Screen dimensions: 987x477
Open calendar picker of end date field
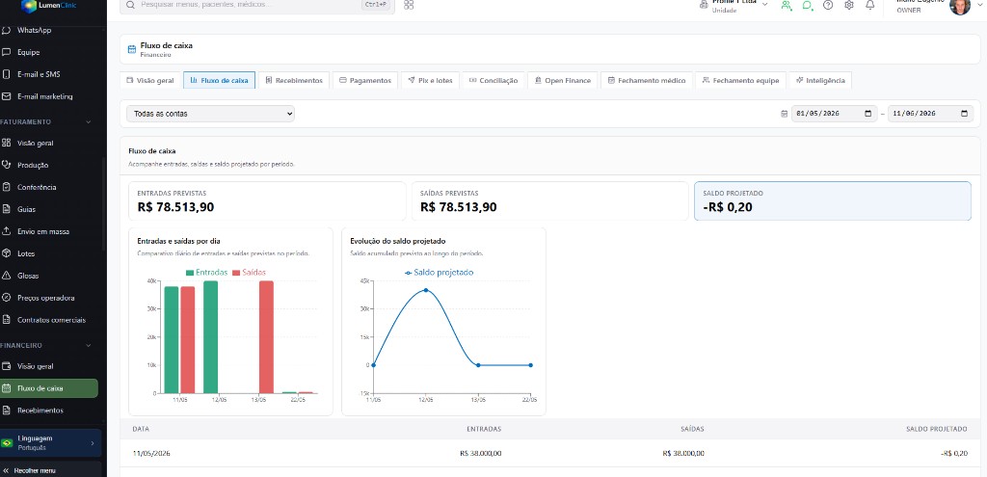964,114
